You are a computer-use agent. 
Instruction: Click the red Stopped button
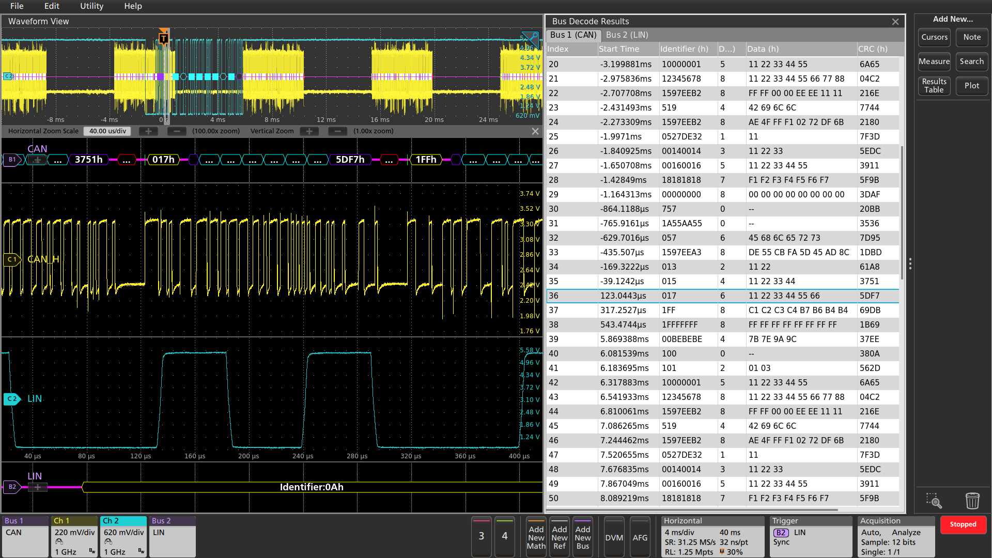pyautogui.click(x=963, y=524)
